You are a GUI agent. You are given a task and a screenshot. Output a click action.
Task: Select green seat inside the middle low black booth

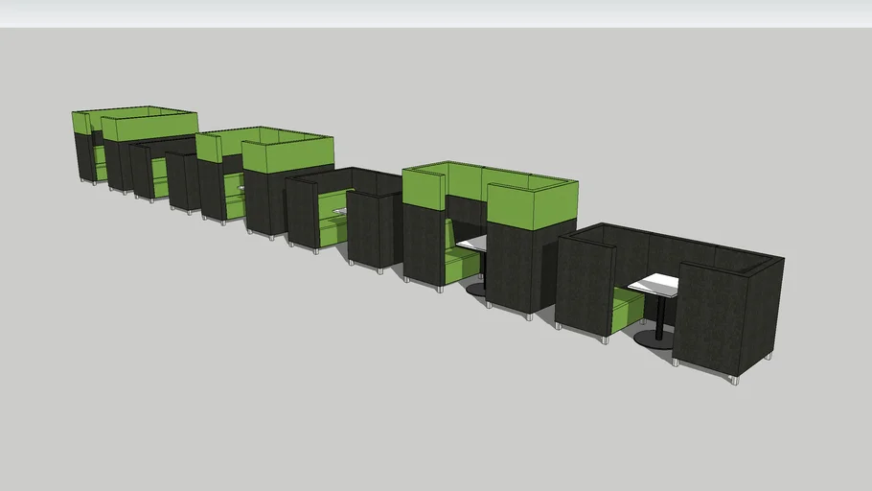pyautogui.click(x=333, y=225)
